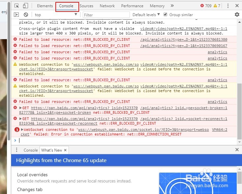Toggle the Group similar checkbox
The width and height of the screenshot is (242, 194).
tap(165, 14)
